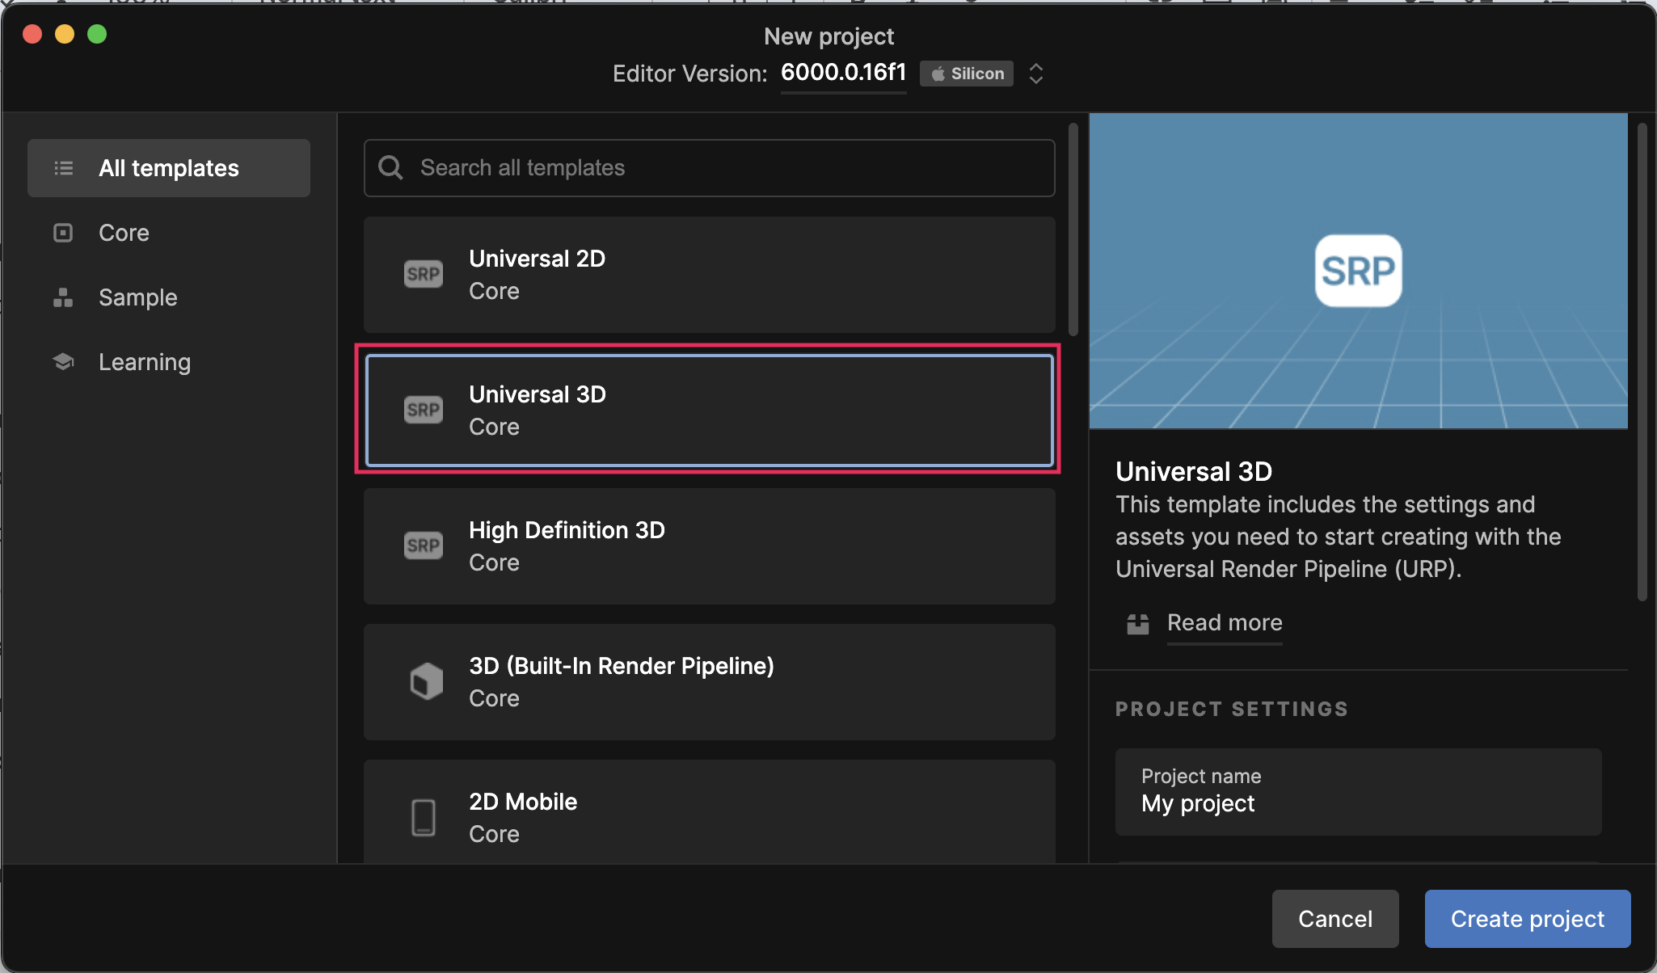Click the Sample category blocks icon
This screenshot has height=973, width=1657.
click(63, 297)
